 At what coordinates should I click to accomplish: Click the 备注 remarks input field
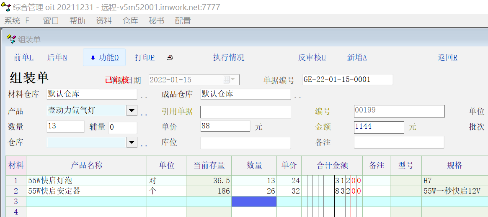click(x=399, y=142)
